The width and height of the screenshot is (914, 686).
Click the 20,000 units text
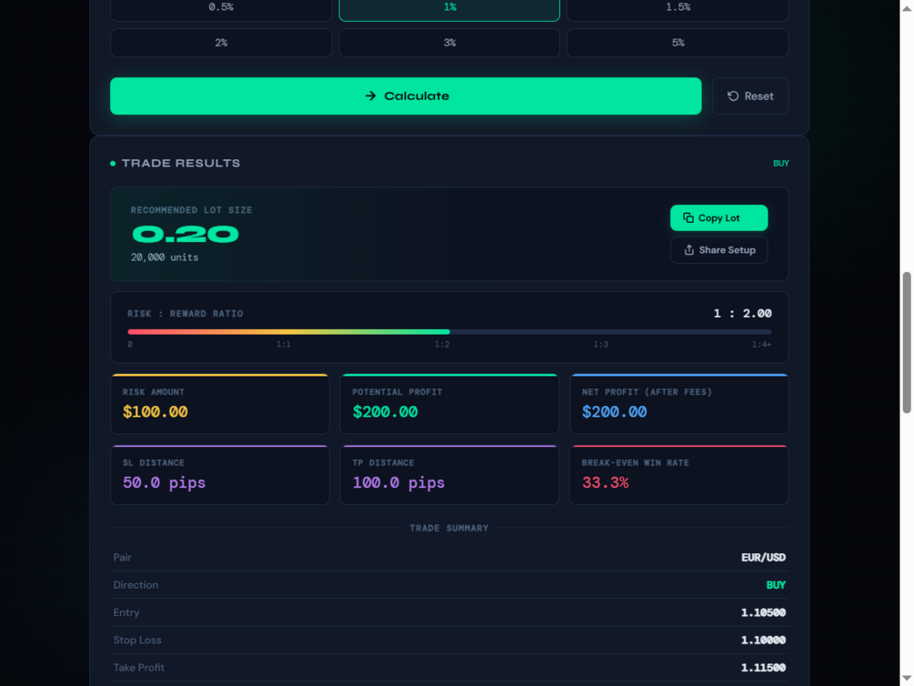[x=165, y=257]
